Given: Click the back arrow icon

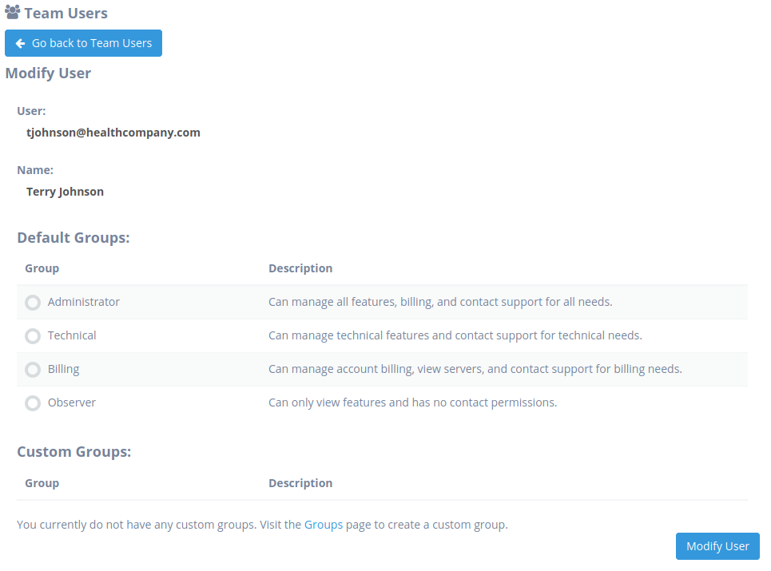Looking at the screenshot, I should (x=20, y=43).
